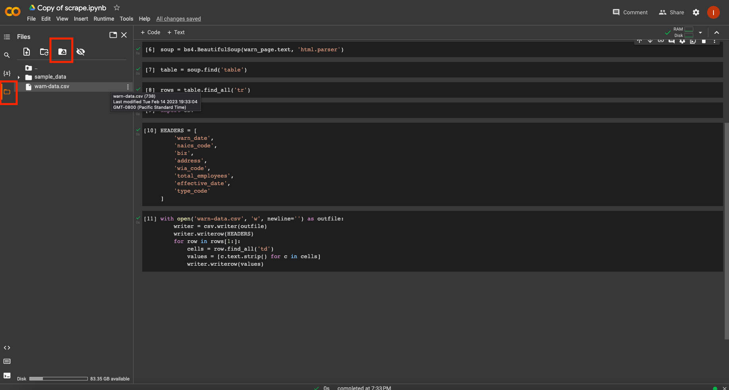Image resolution: width=729 pixels, height=390 pixels.
Task: Open the account avatar
Action: [714, 12]
